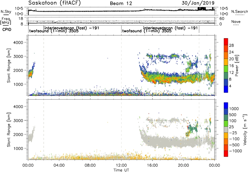
Task: Click the date '30/Jan/2019'
Action: [x=198, y=3]
